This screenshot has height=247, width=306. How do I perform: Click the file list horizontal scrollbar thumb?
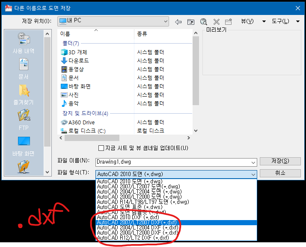click(x=92, y=138)
